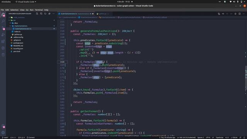This screenshot has width=247, height=139.
Task: Click Ln 168, Col 25 cursor position
Action: point(186,137)
